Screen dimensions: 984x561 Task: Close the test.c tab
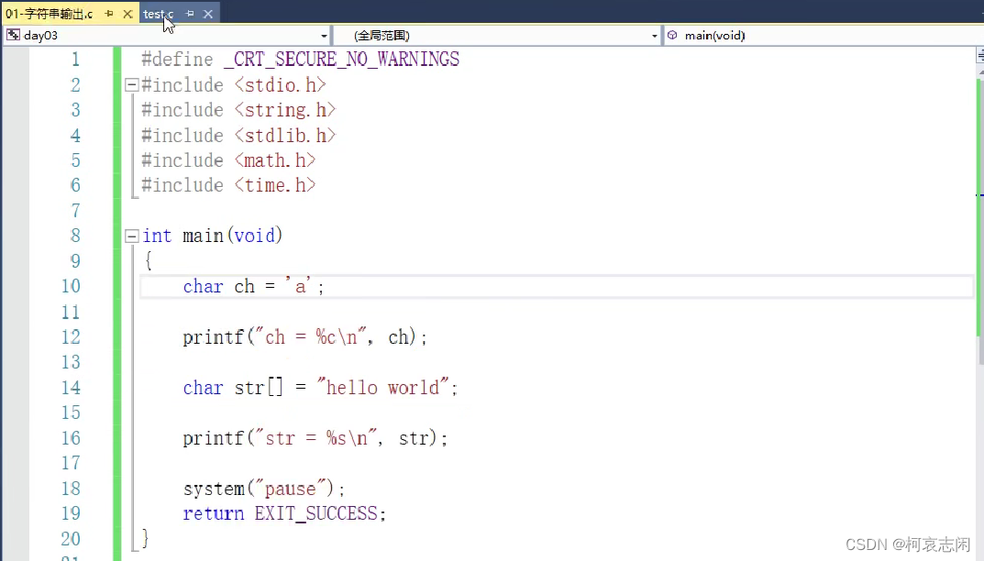[207, 14]
